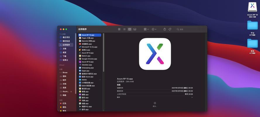Image resolution: width=260 pixels, height=117 pixels.
Task: Select 查找.app in list
Action: (90, 98)
